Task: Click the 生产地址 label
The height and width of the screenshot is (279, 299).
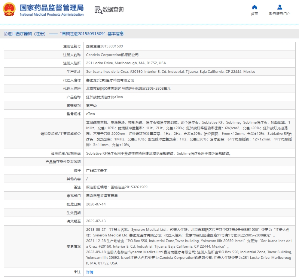Action: (74, 72)
